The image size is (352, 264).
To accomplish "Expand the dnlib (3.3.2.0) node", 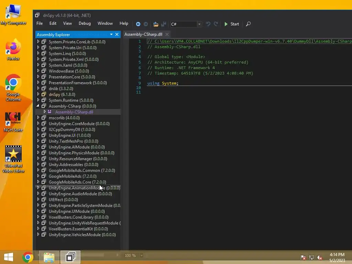I will (38, 88).
